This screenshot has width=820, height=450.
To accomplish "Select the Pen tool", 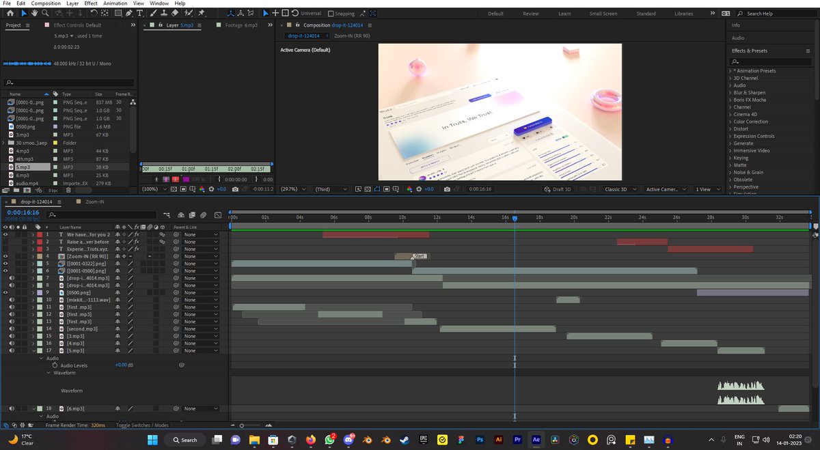I will (x=129, y=13).
